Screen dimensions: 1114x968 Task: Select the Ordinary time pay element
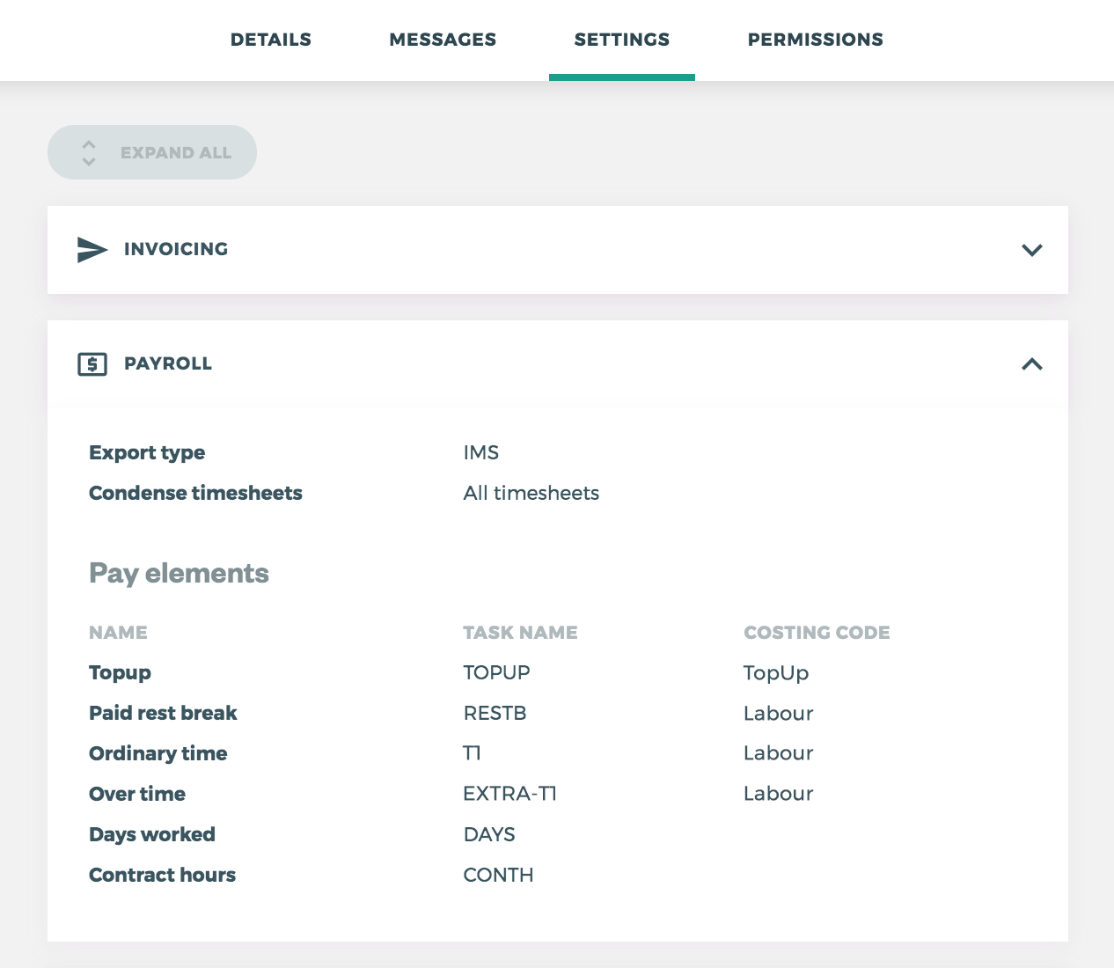pyautogui.click(x=158, y=754)
